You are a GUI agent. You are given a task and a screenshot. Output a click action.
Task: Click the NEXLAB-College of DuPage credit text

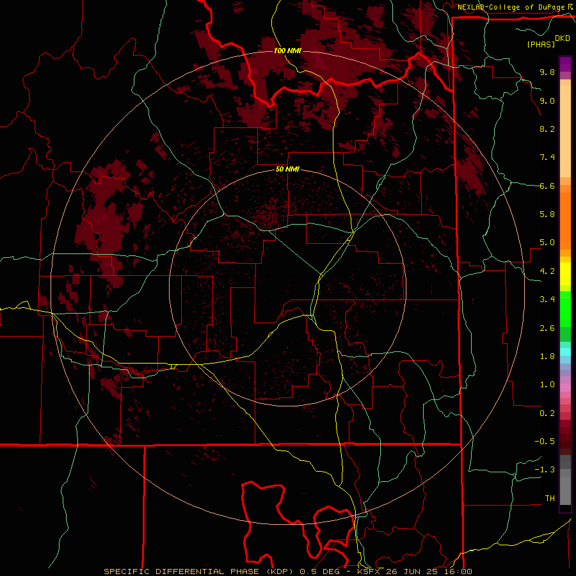pos(511,7)
